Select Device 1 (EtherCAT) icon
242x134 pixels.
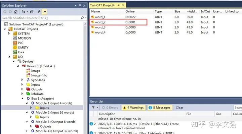(24, 66)
